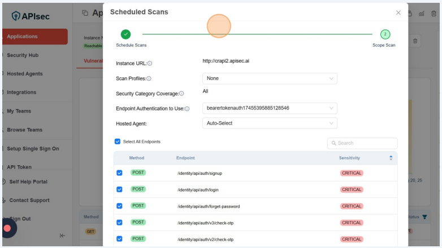
Task: Click the Security Category Coverage info icon
Action: point(181,94)
